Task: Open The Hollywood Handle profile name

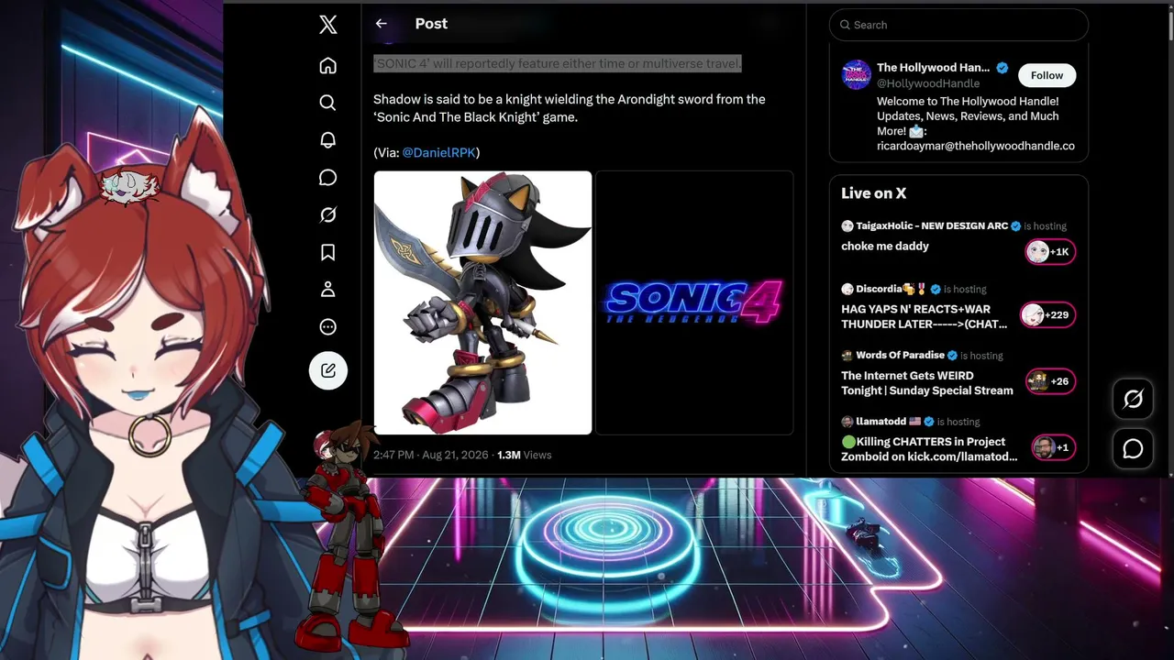Action: point(933,68)
